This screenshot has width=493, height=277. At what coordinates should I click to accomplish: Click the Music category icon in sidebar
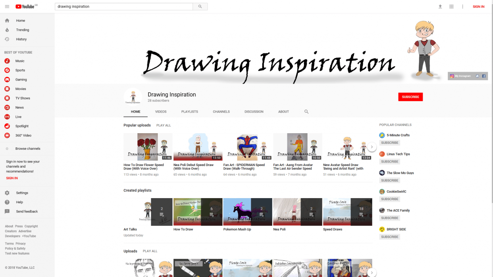point(6,61)
